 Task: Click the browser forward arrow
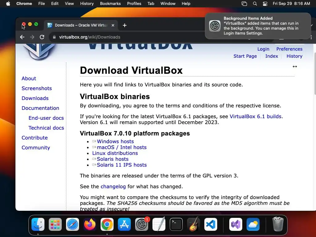[x=32, y=37]
